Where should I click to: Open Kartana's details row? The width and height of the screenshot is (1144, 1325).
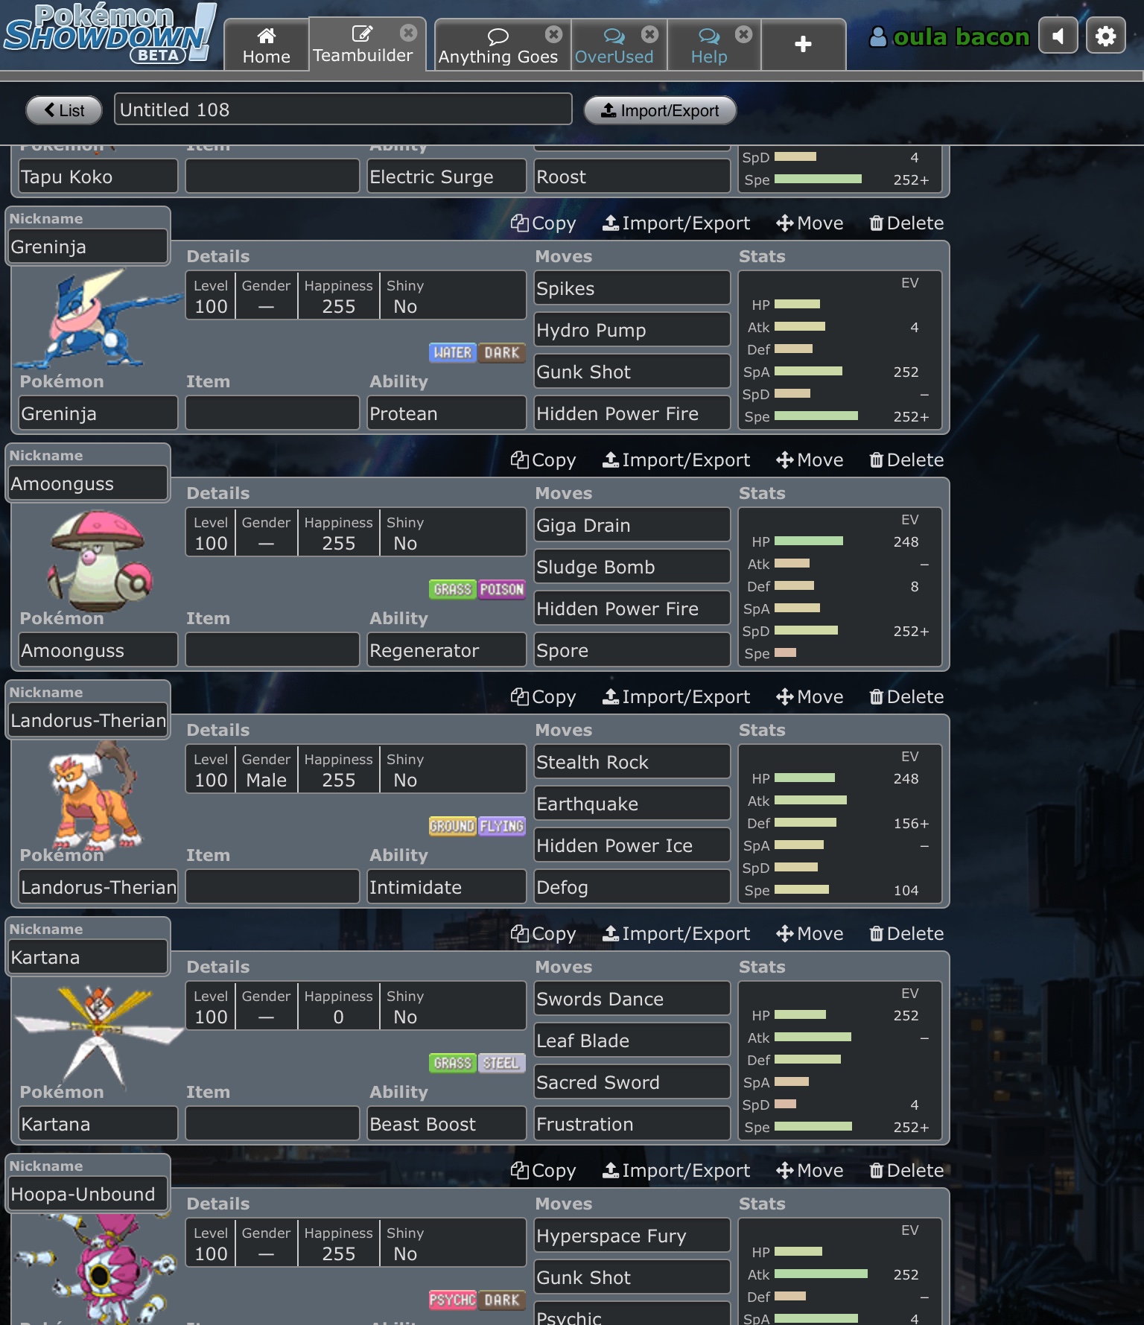(355, 1006)
